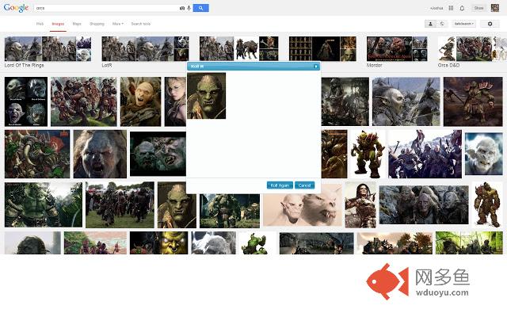The image size is (507, 317).
Task: Toggle global results globe icon
Action: [x=442, y=24]
